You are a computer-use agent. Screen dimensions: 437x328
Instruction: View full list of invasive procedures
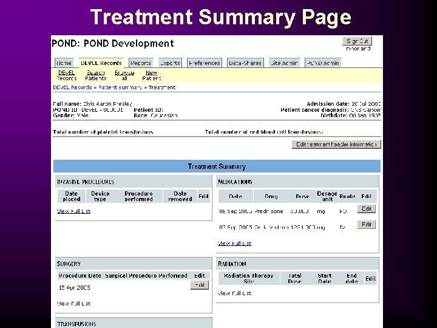point(73,211)
